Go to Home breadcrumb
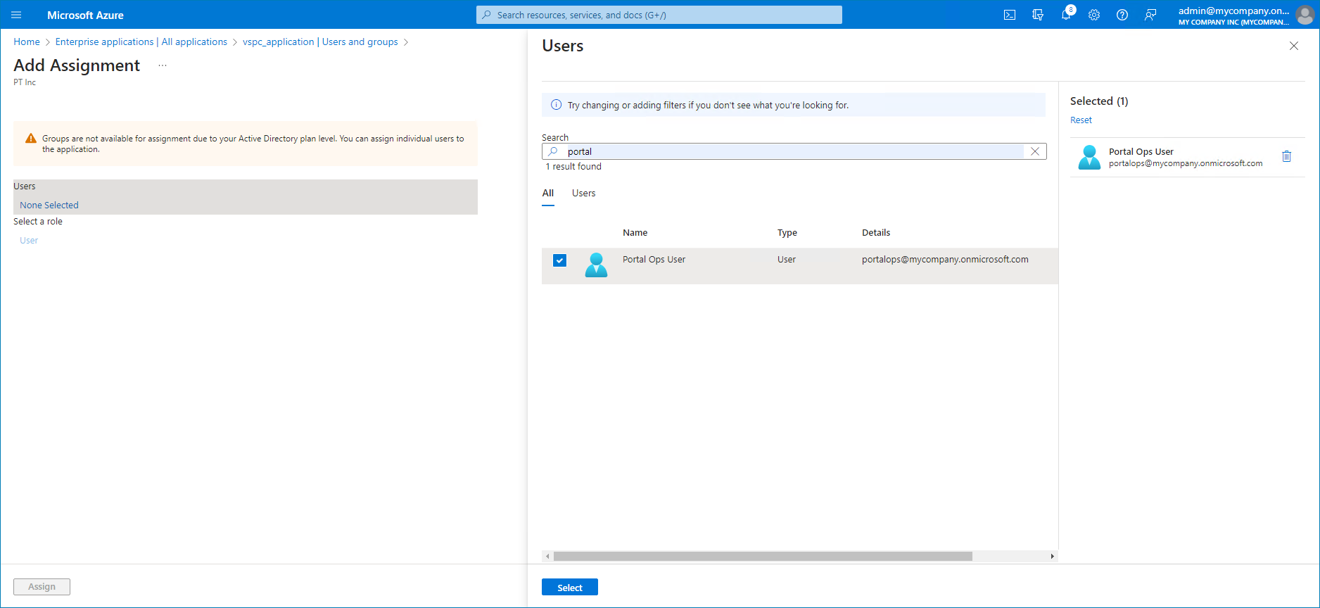1320x608 pixels. [27, 42]
